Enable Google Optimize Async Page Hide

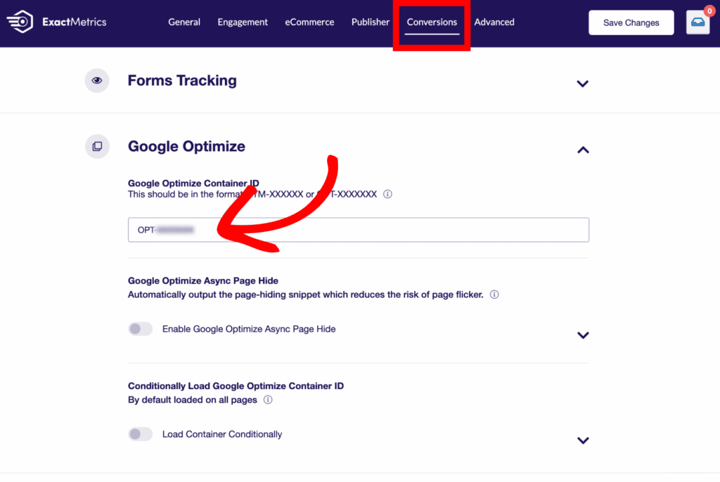coord(140,329)
